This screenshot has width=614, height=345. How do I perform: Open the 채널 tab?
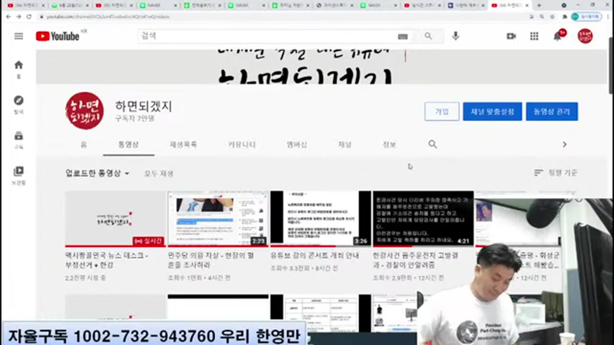point(345,144)
